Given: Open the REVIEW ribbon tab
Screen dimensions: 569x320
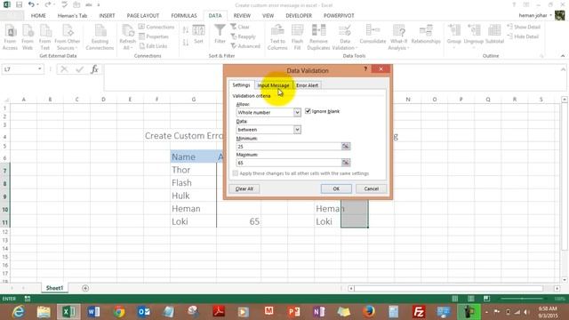Looking at the screenshot, I should coord(242,16).
